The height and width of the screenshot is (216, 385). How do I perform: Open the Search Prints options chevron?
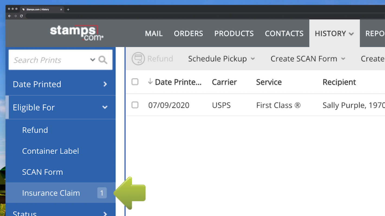coord(93,60)
